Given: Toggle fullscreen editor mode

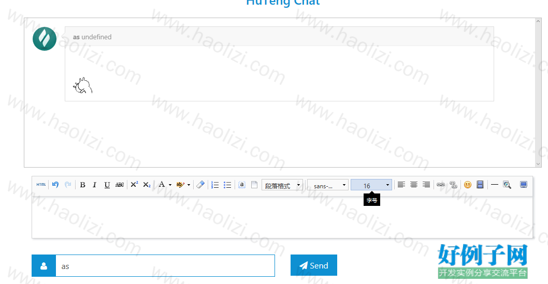Looking at the screenshot, I should (x=523, y=185).
